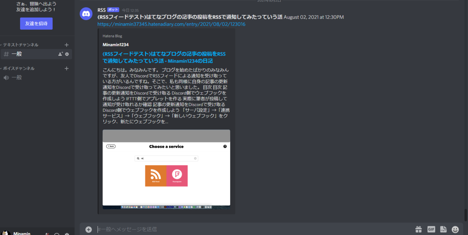
Task: Toggle the microphone mute in user panel
Action: coord(47,233)
